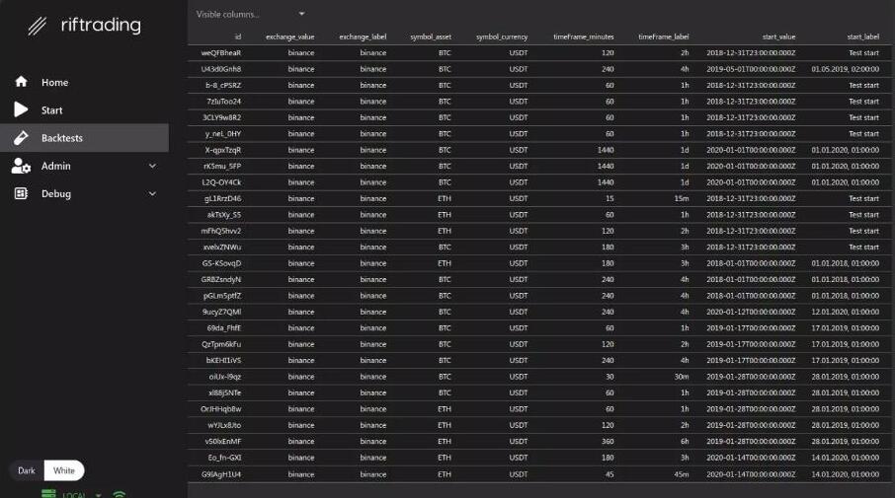Viewport: 895px width, 498px height.
Task: Select backtest row GS-KSovqD
Action: coord(539,263)
